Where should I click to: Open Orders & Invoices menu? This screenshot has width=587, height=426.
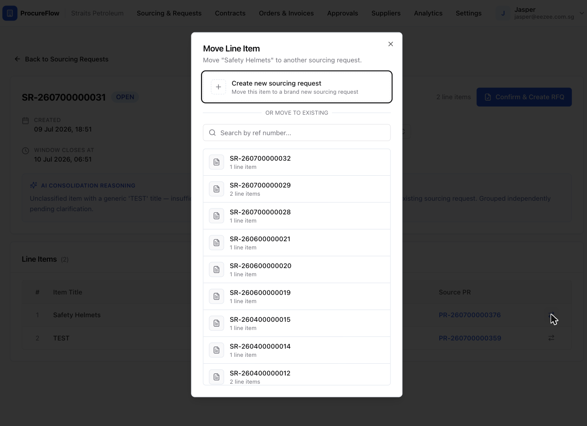(286, 13)
